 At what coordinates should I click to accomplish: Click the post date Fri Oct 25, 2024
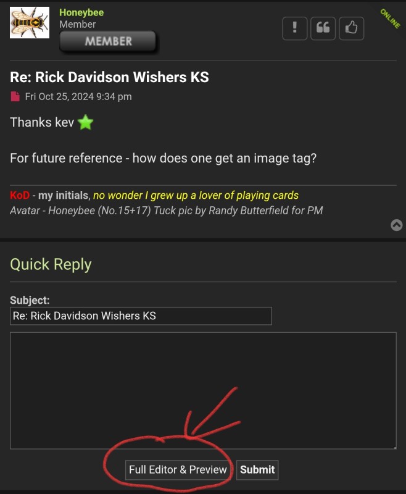(x=78, y=96)
